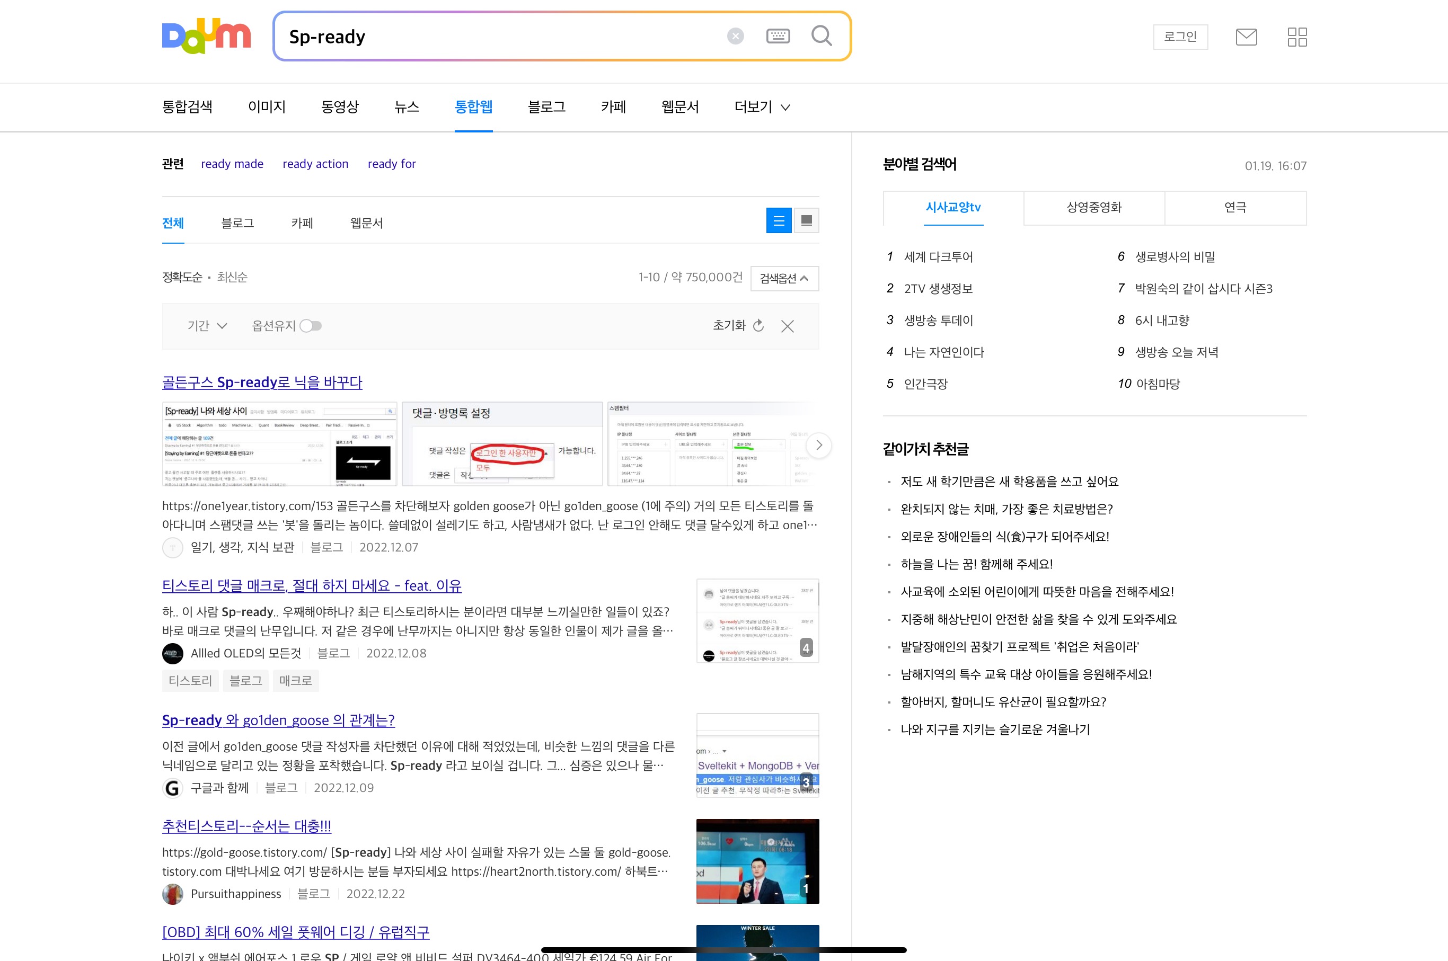This screenshot has height=961, width=1448.
Task: Click the Pursuithappiness profile avatar
Action: click(x=172, y=894)
